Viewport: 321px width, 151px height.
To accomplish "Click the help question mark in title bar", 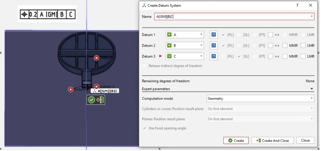I will coord(297,5).
